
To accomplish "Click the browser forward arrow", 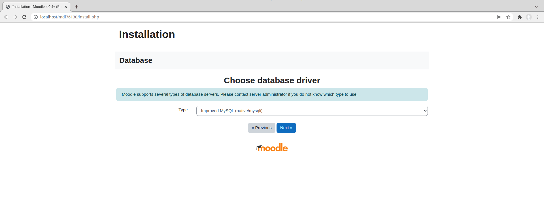I will pos(15,17).
